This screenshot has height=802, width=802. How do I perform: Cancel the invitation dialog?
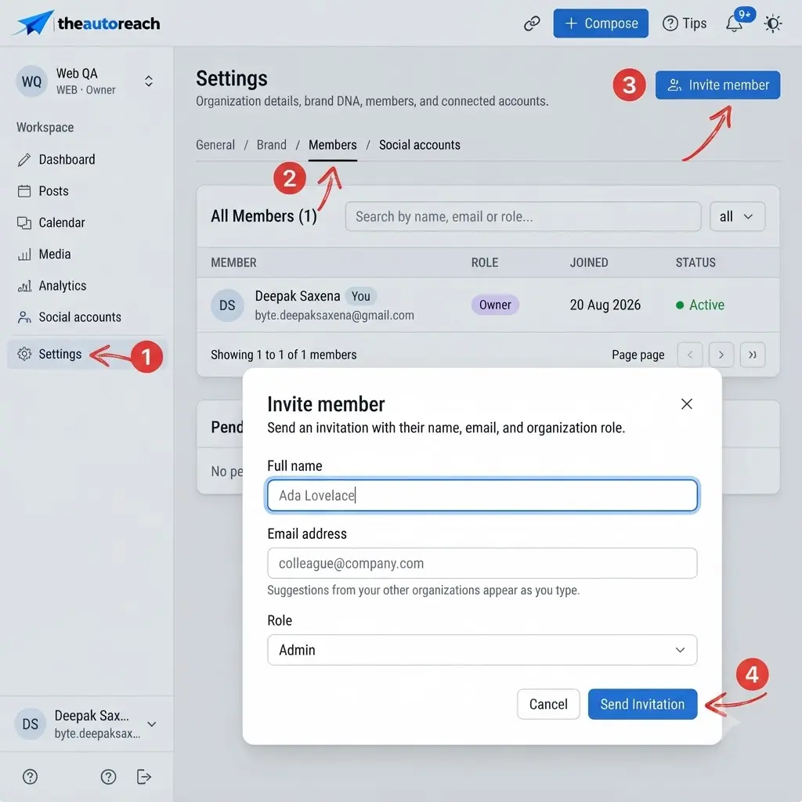tap(548, 704)
